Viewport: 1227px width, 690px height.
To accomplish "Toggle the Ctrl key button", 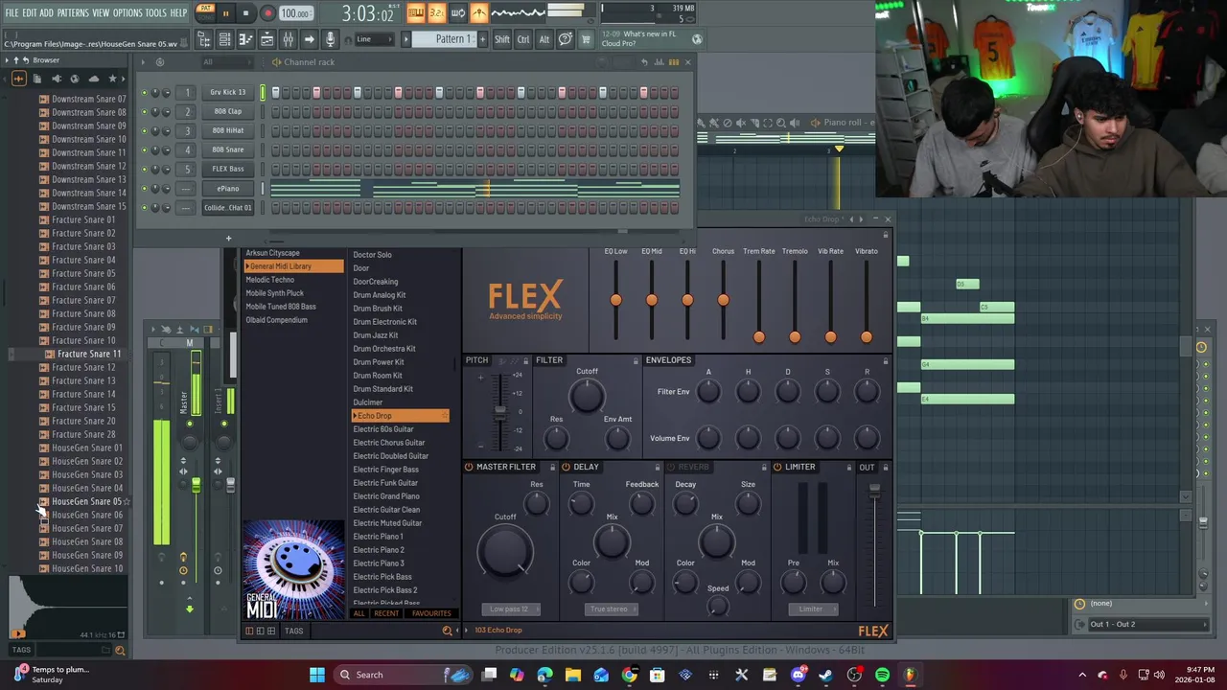I will (523, 39).
